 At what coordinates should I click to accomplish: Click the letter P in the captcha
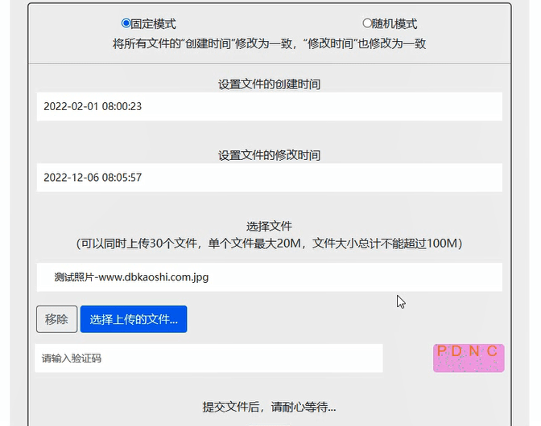(441, 351)
